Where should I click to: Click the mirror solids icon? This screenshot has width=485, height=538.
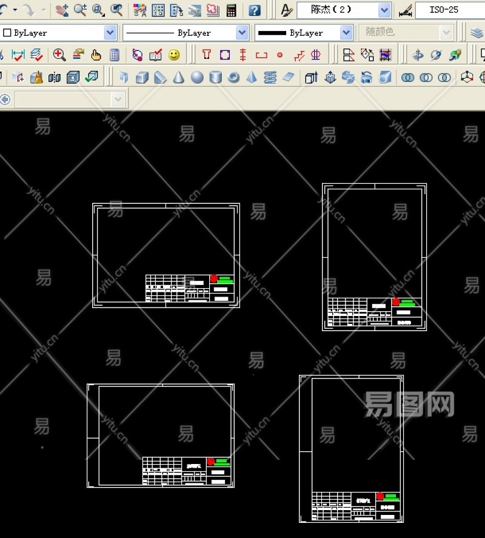click(55, 78)
